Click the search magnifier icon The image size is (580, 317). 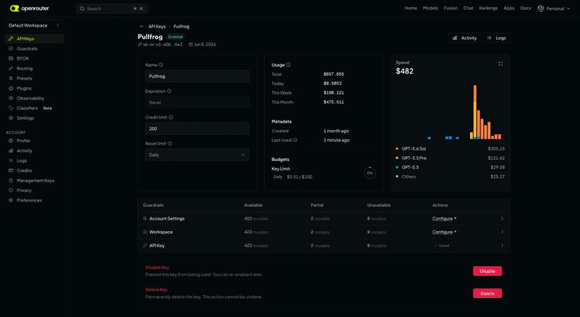point(82,8)
